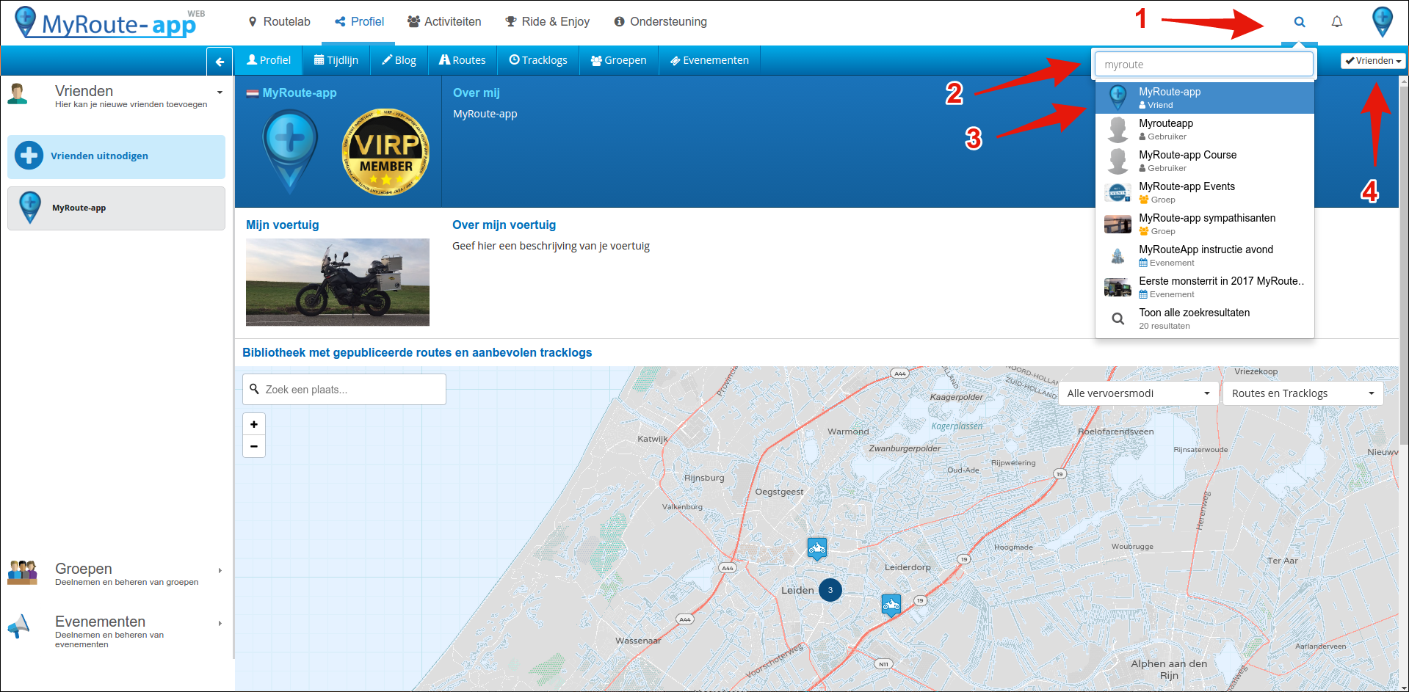The width and height of the screenshot is (1409, 692).
Task: Click the MyRoute-app logo
Action: 110,23
